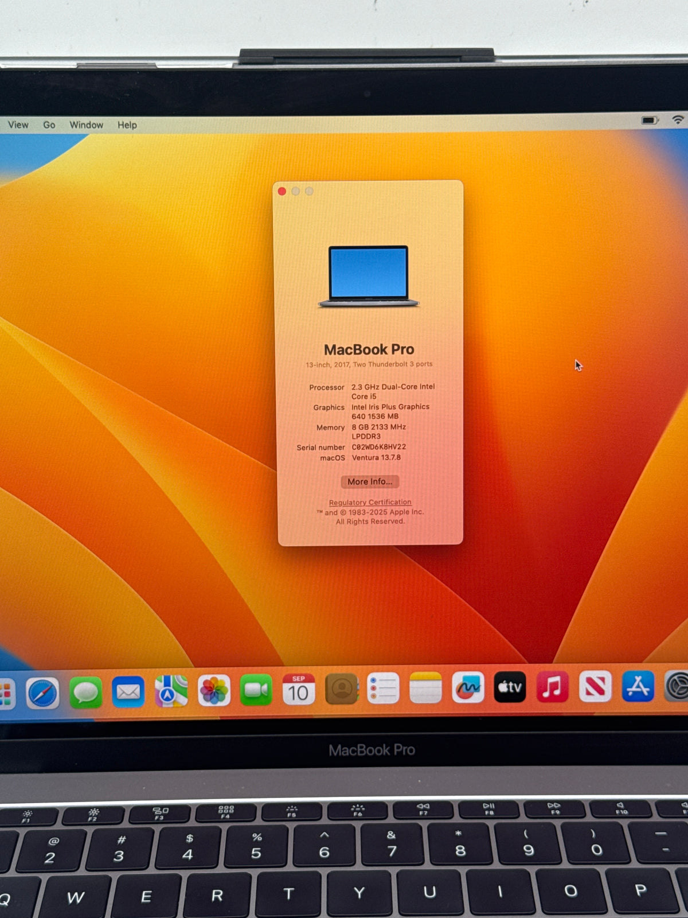Click the Ventura 13.7.8 version text
The width and height of the screenshot is (688, 918).
click(376, 457)
